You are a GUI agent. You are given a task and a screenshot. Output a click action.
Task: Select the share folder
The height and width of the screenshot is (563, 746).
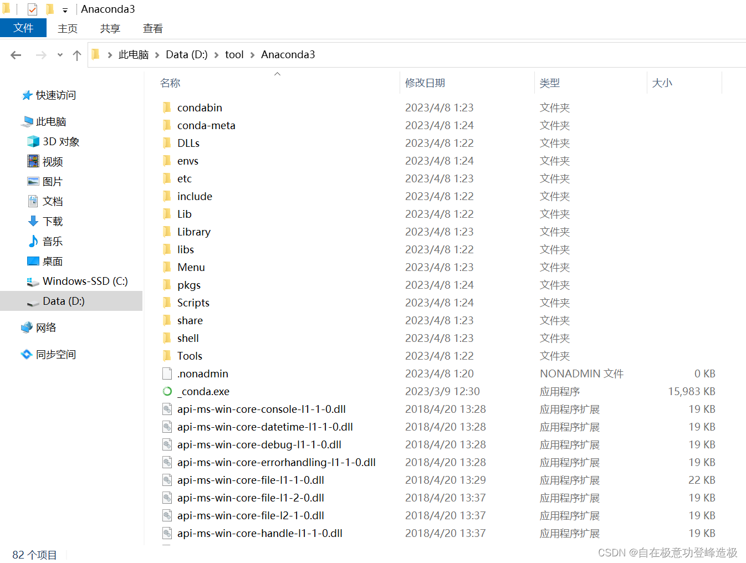[x=190, y=320]
